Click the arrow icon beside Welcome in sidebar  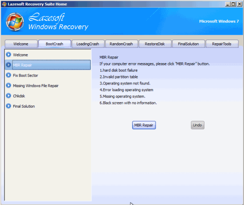pos(8,55)
